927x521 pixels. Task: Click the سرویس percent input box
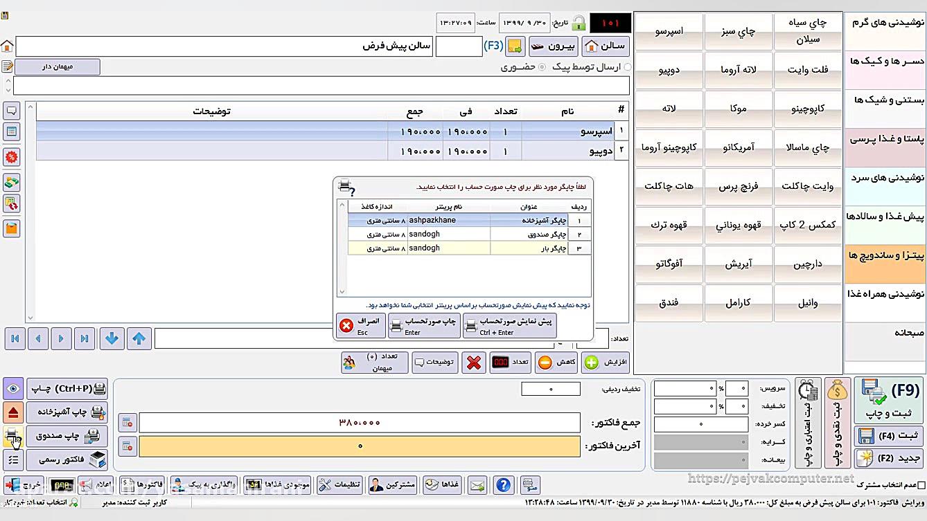736,389
